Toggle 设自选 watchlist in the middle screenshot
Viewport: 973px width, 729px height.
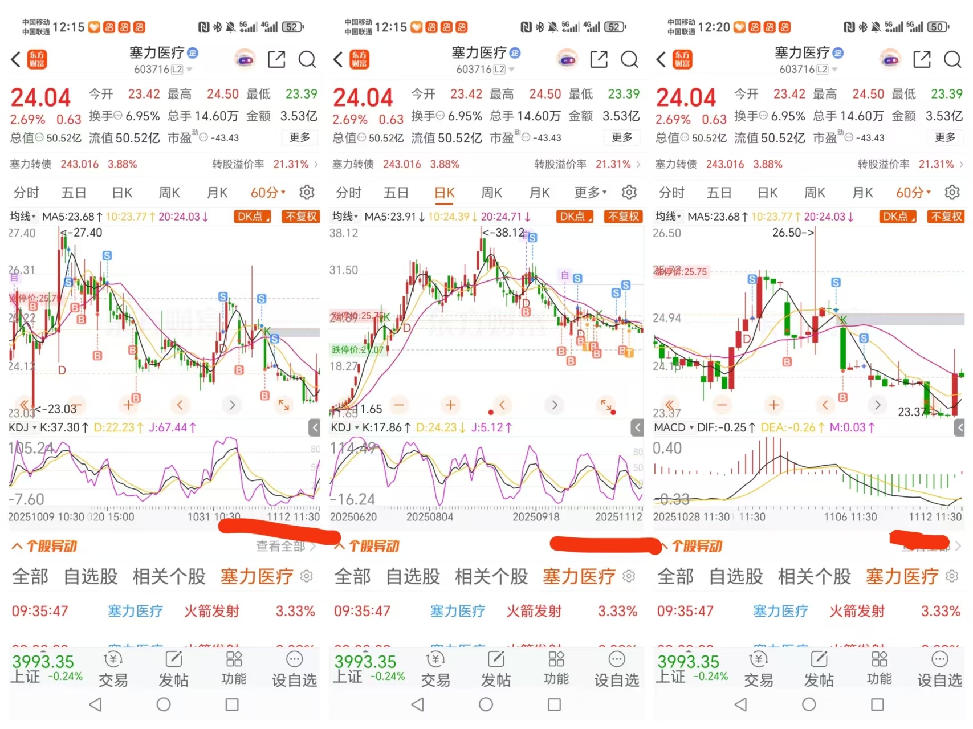[x=617, y=669]
